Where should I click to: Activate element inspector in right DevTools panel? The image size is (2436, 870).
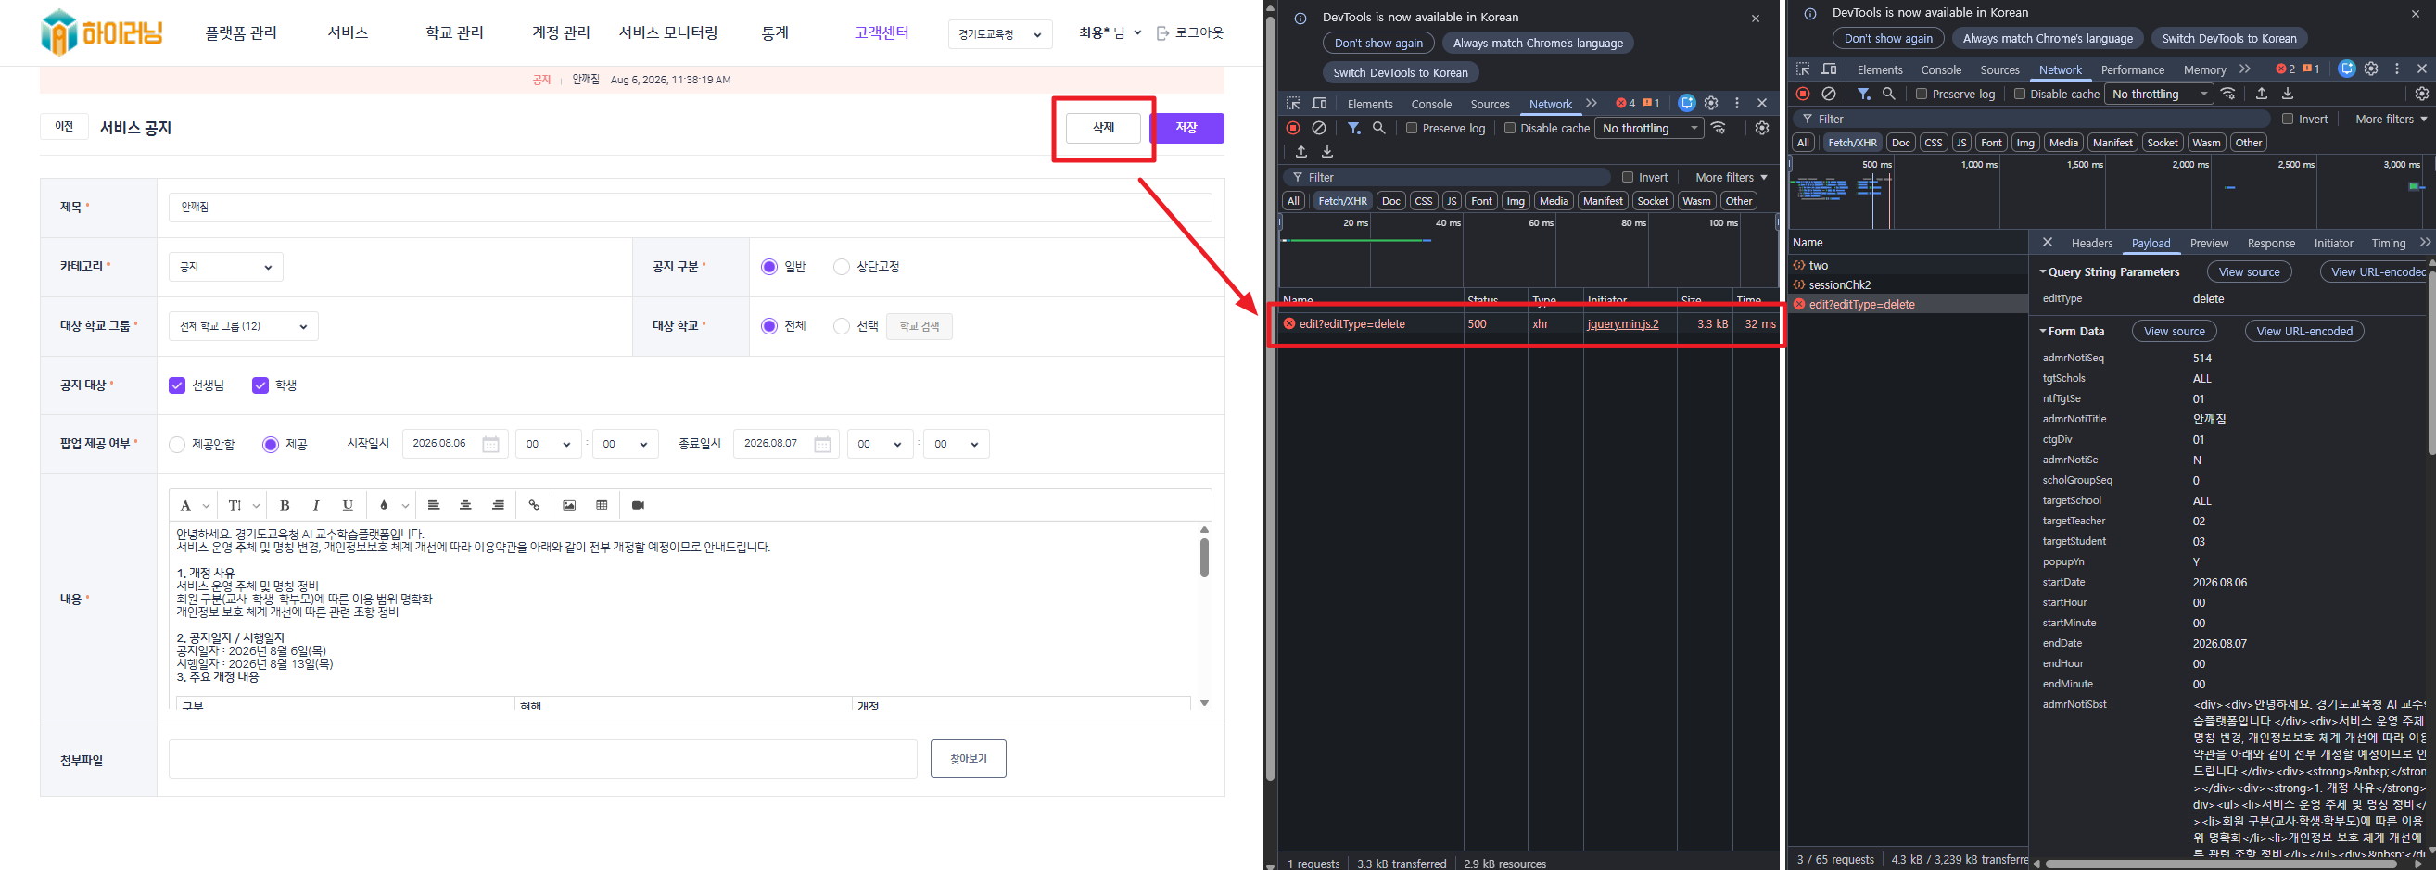pos(1803,69)
